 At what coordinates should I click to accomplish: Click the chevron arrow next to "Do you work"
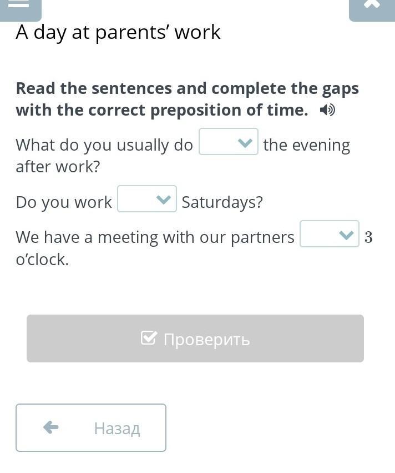pos(163,200)
